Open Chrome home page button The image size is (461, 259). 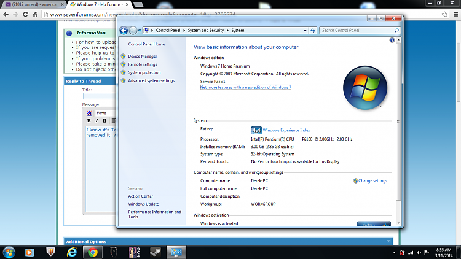[x=35, y=14]
